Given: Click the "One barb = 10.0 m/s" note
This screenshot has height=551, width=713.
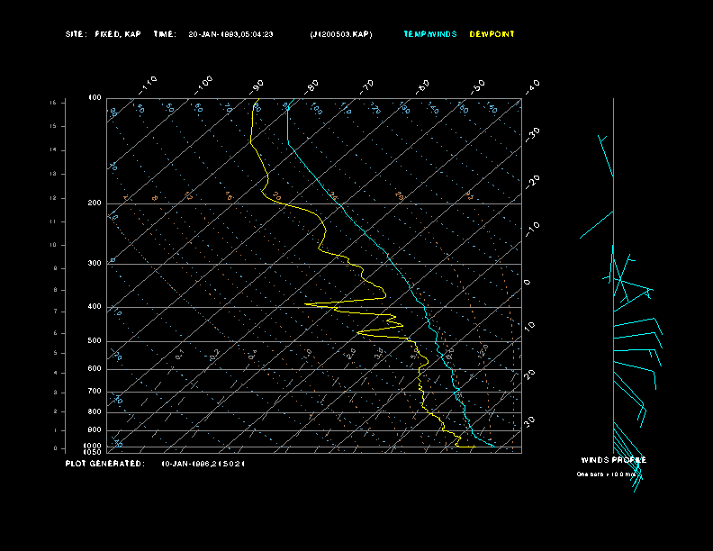Looking at the screenshot, I should (606, 474).
